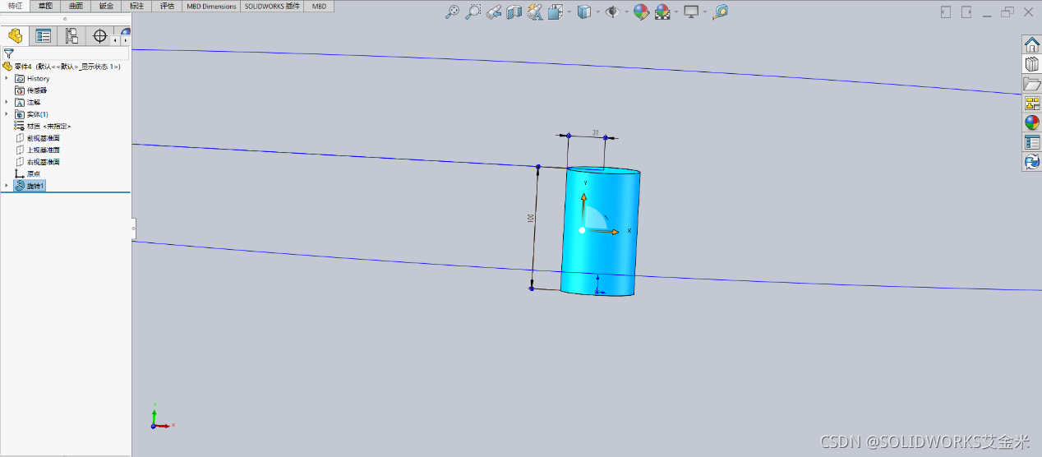Open SOLIDWORKS Resources home icon in task pane
Viewport: 1042px width, 457px height.
point(1032,44)
